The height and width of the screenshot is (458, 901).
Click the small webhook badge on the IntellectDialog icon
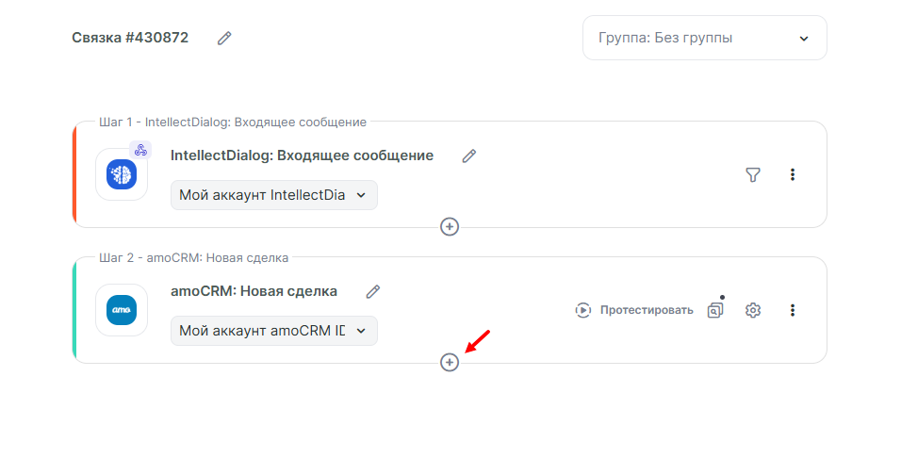140,150
